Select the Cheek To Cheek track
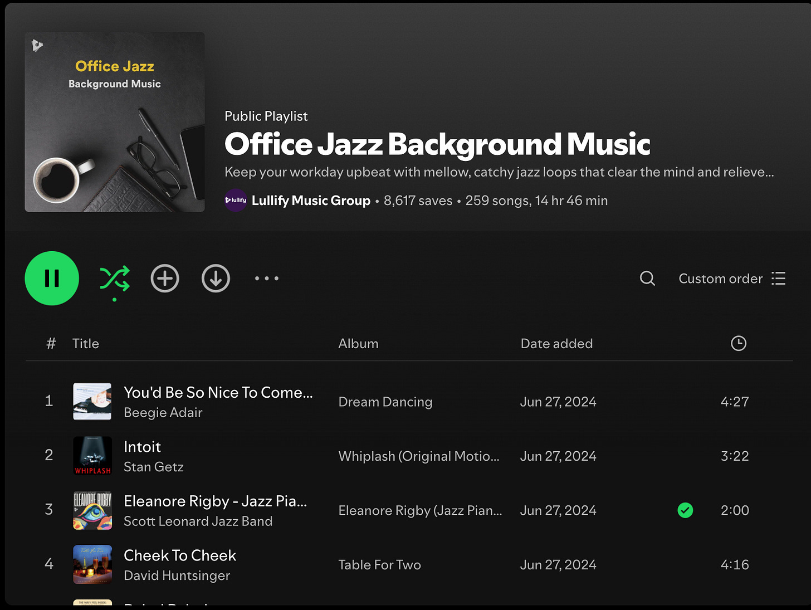This screenshot has width=811, height=610. click(x=409, y=565)
